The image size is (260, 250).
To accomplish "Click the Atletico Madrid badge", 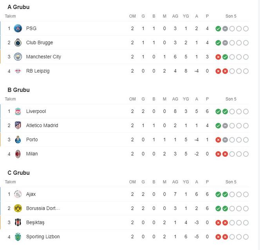I will pyautogui.click(x=18, y=125).
